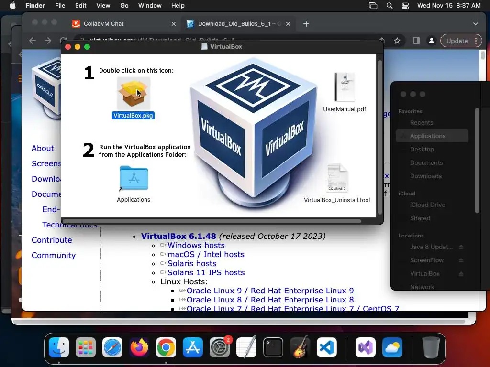Eject the Java 8 Update volume in Finder sidebar

461,247
